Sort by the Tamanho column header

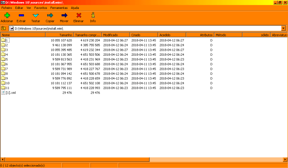[x=59, y=35]
